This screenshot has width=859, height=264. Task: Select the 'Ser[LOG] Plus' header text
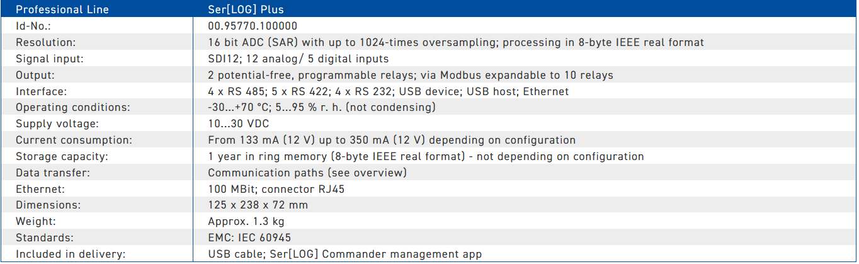(x=245, y=9)
